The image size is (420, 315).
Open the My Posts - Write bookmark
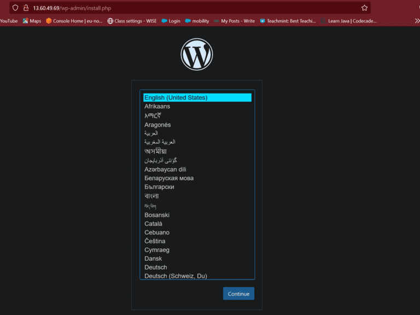(x=235, y=21)
